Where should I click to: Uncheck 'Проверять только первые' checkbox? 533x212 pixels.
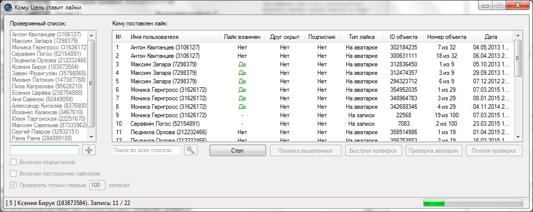[14, 185]
